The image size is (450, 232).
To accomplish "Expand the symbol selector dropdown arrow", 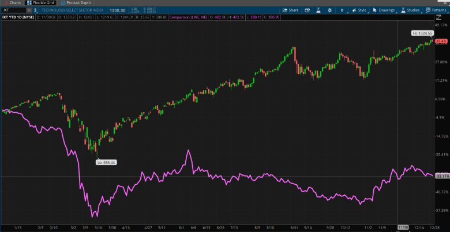I will click(x=29, y=10).
